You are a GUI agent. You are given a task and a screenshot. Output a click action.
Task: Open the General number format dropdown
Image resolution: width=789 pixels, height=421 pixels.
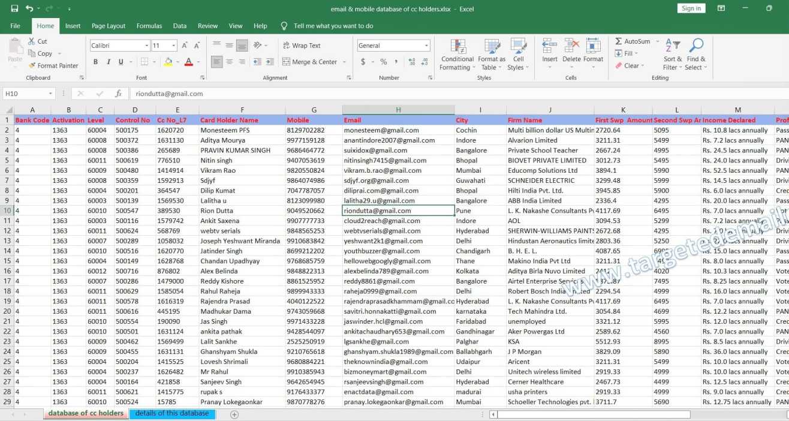click(x=426, y=46)
